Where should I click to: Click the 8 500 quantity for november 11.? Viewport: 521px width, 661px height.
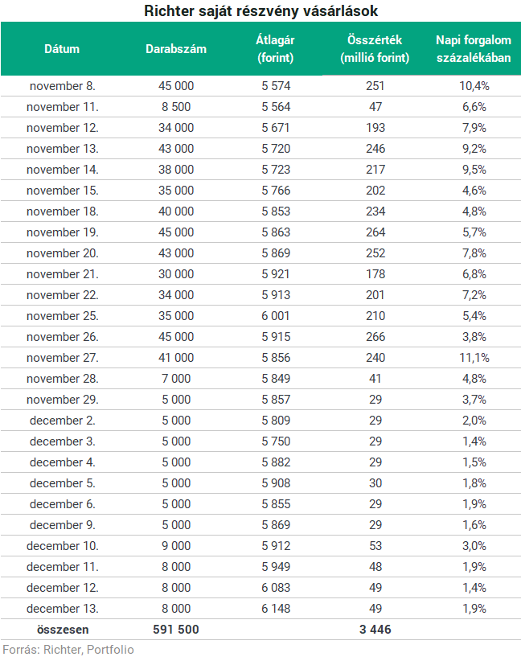176,107
